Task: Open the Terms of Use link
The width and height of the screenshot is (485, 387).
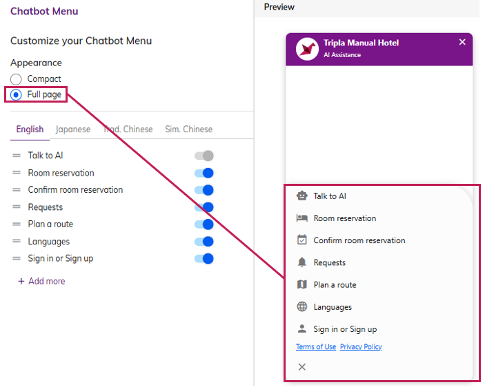Action: 316,347
